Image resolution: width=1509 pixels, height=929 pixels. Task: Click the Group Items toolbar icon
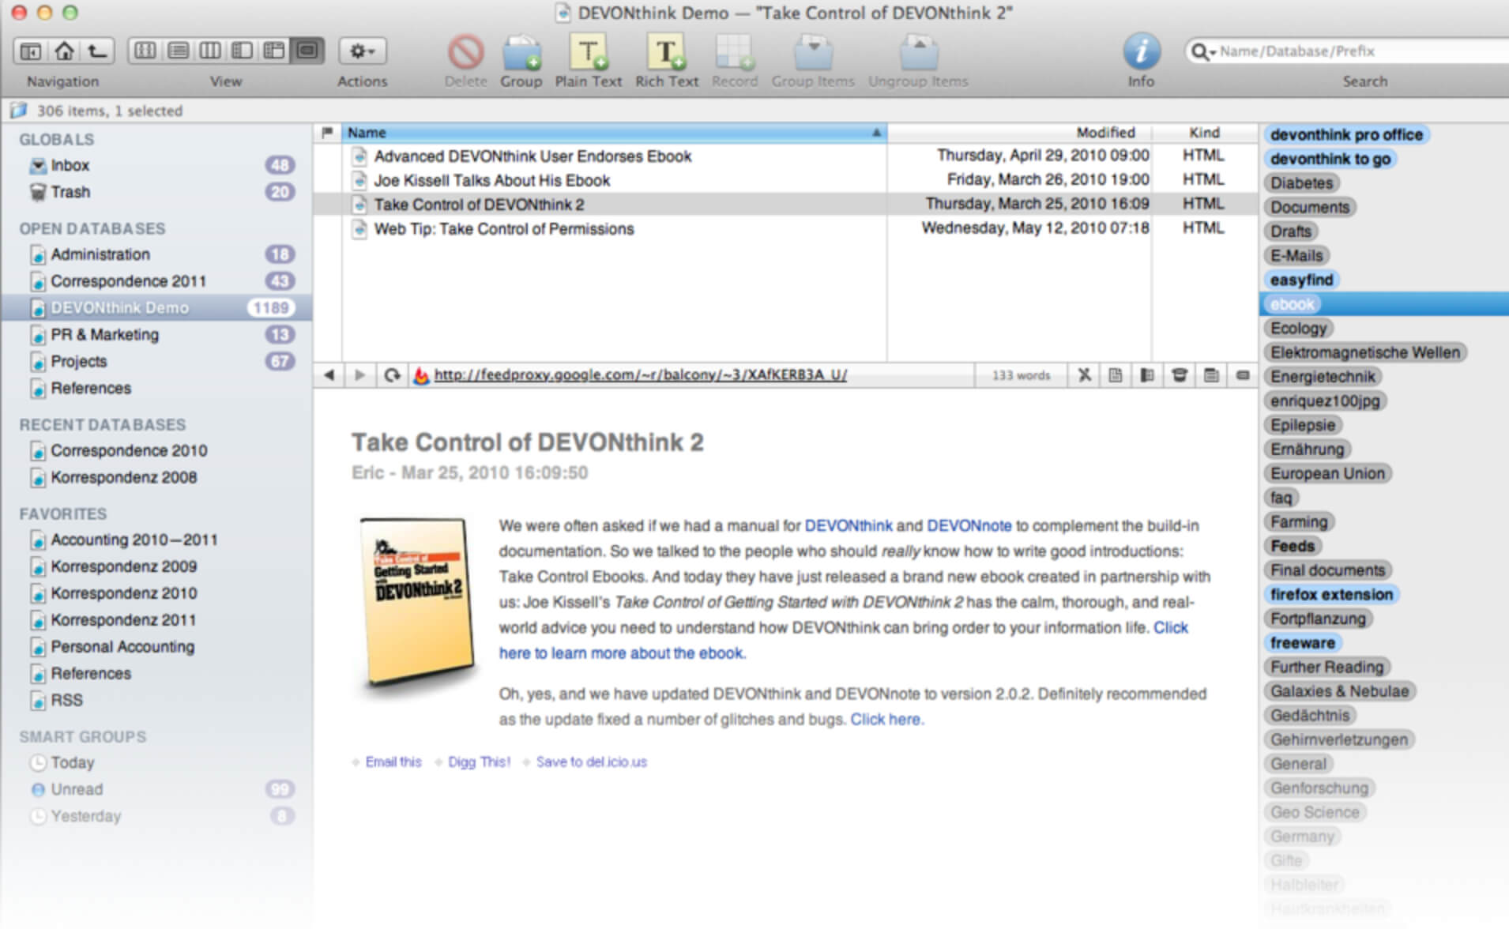[813, 52]
